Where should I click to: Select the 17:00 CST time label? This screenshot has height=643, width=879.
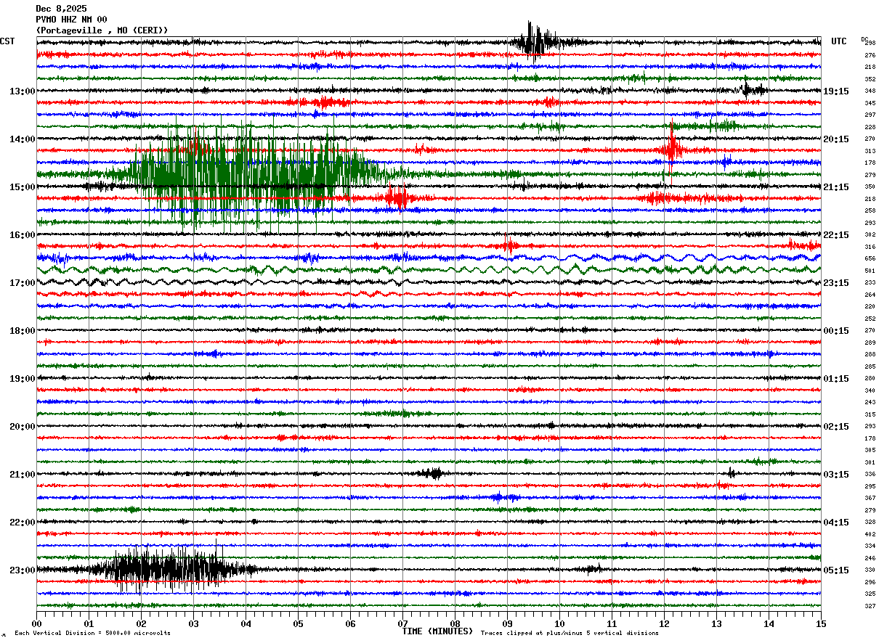(x=22, y=283)
